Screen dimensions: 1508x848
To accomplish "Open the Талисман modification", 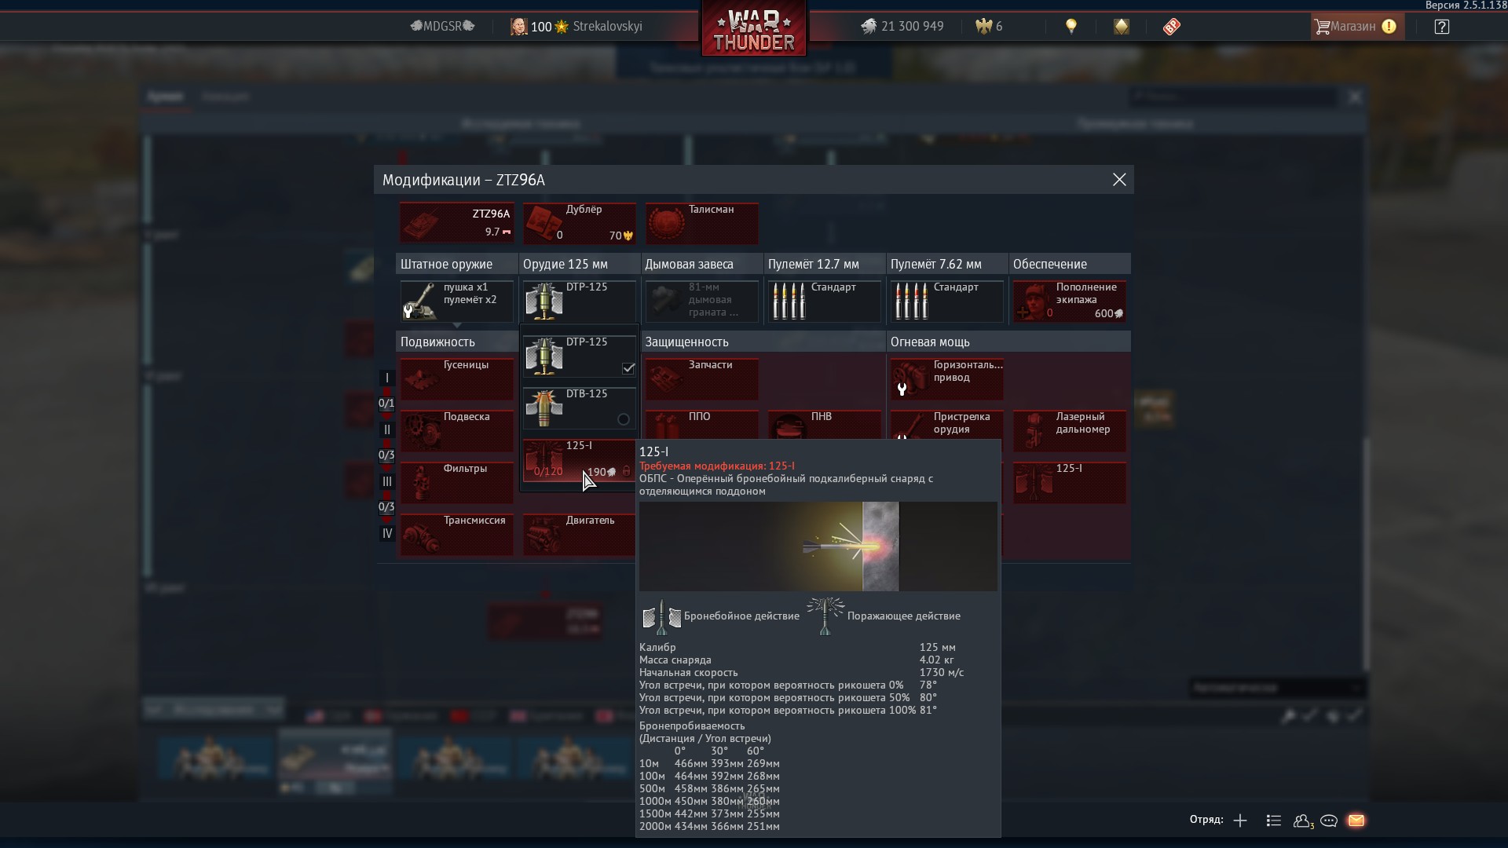I will point(702,223).
